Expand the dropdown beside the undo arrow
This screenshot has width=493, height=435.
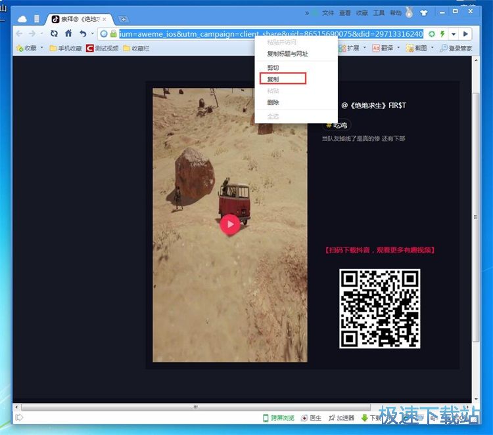click(93, 33)
